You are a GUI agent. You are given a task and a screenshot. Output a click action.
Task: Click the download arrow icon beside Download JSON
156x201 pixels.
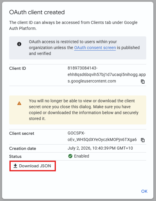coord(15,166)
